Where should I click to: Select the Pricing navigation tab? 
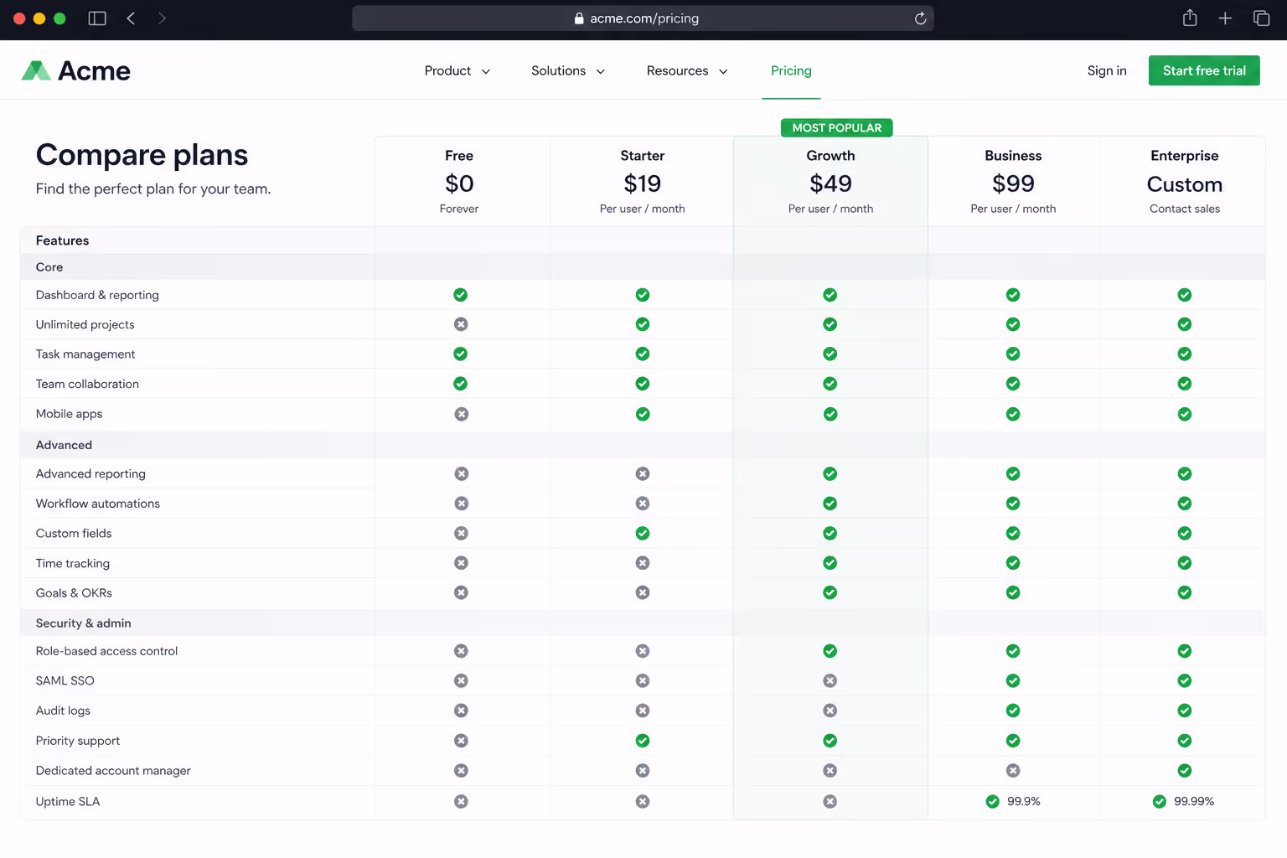(x=791, y=70)
